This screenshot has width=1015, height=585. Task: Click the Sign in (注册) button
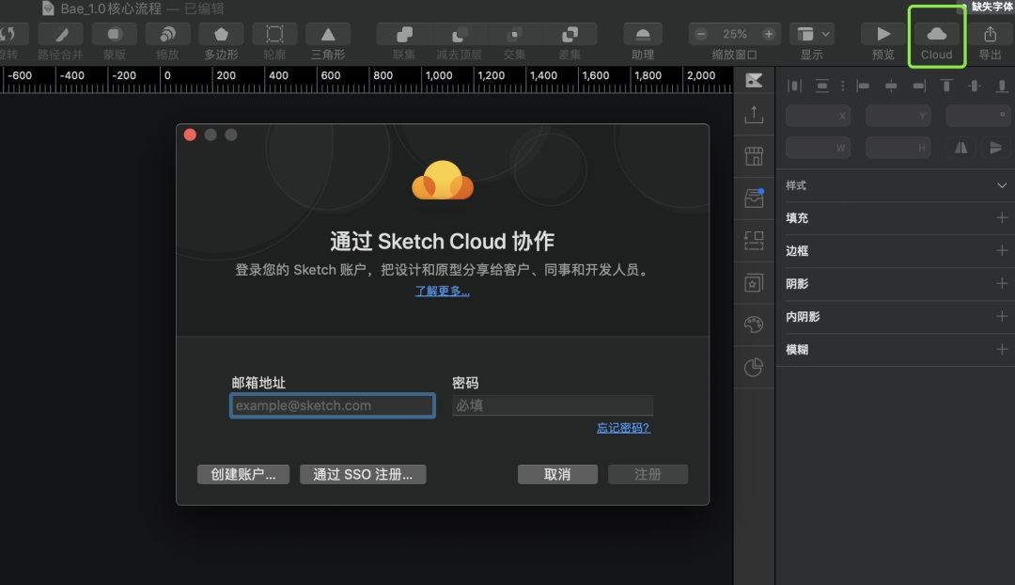pos(648,474)
